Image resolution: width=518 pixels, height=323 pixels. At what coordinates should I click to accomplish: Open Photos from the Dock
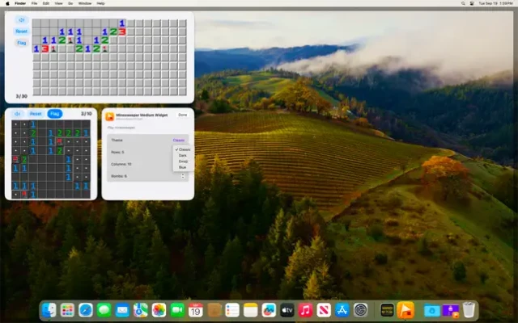(x=159, y=310)
